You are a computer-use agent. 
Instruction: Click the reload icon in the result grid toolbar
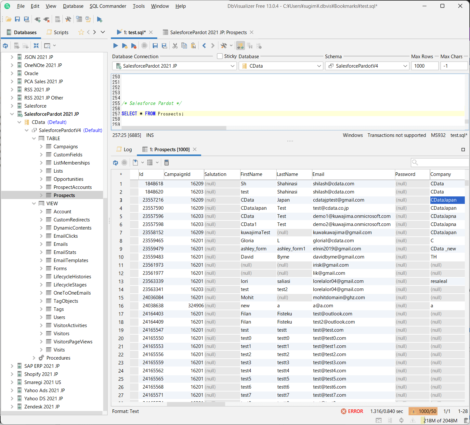click(115, 163)
